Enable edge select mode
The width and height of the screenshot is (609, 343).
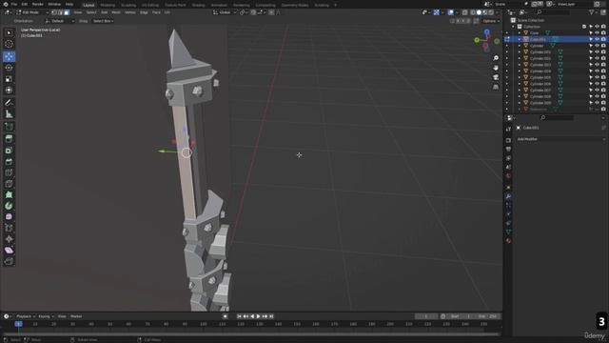60,12
